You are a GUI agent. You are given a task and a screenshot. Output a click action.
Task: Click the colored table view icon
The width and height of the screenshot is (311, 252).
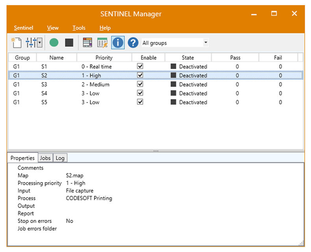click(x=87, y=42)
